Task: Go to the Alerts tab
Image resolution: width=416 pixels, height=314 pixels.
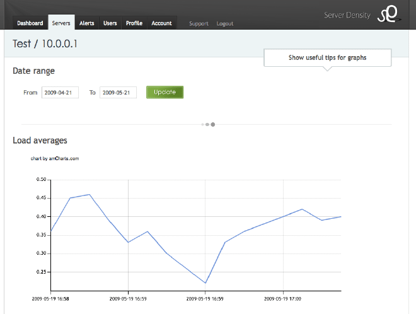Action: click(x=86, y=23)
